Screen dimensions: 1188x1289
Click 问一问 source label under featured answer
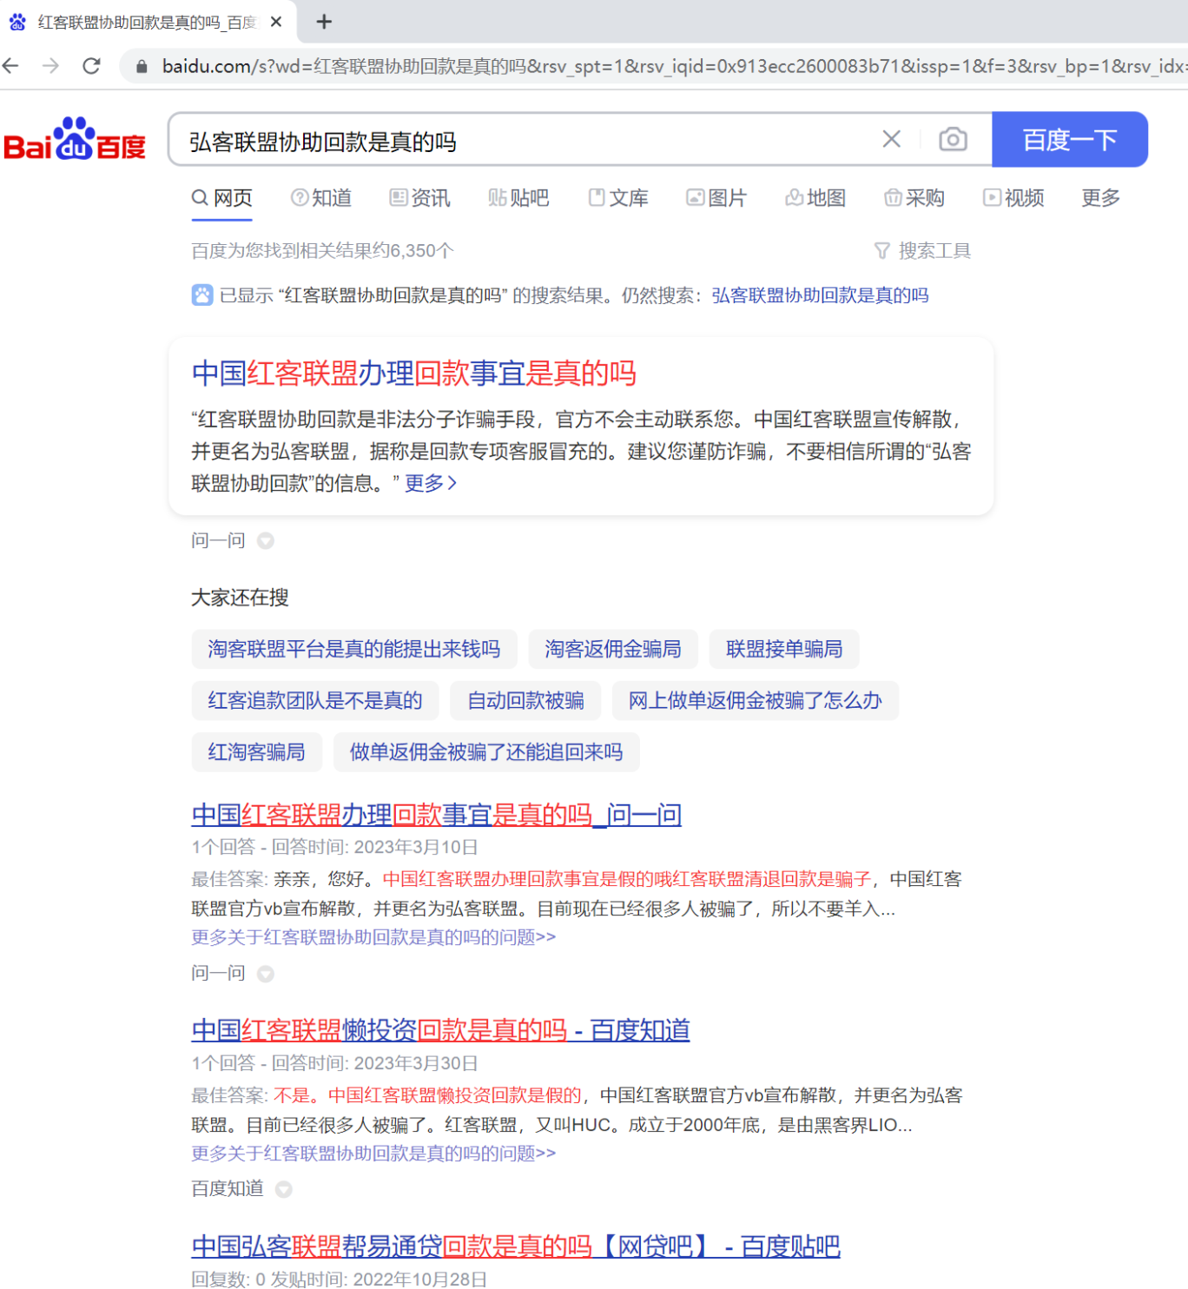click(218, 541)
